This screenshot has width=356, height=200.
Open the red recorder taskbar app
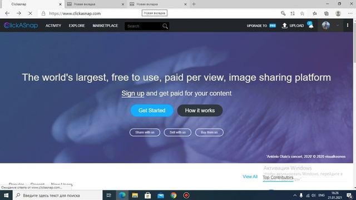(186, 195)
